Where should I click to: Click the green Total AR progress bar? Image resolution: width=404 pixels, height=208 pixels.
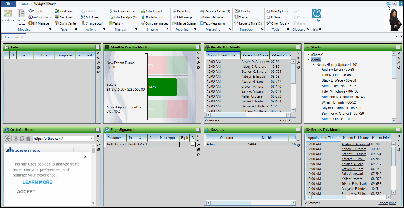[x=162, y=87]
